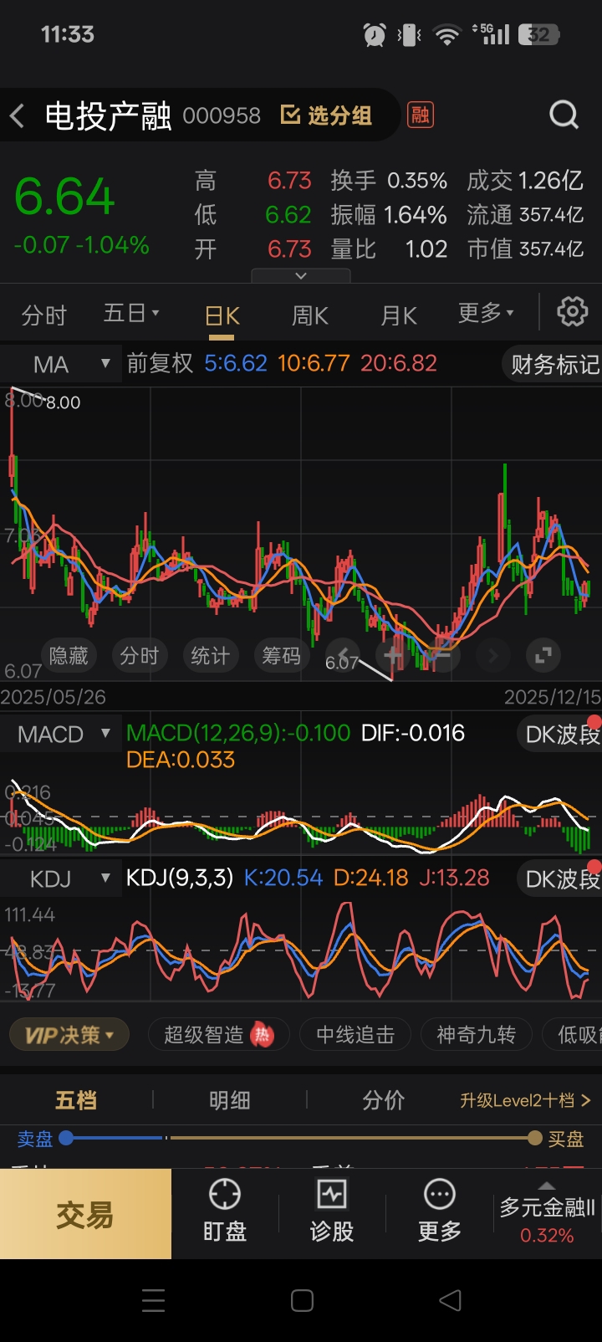
Task: Switch to 周K chart tab
Action: point(309,316)
